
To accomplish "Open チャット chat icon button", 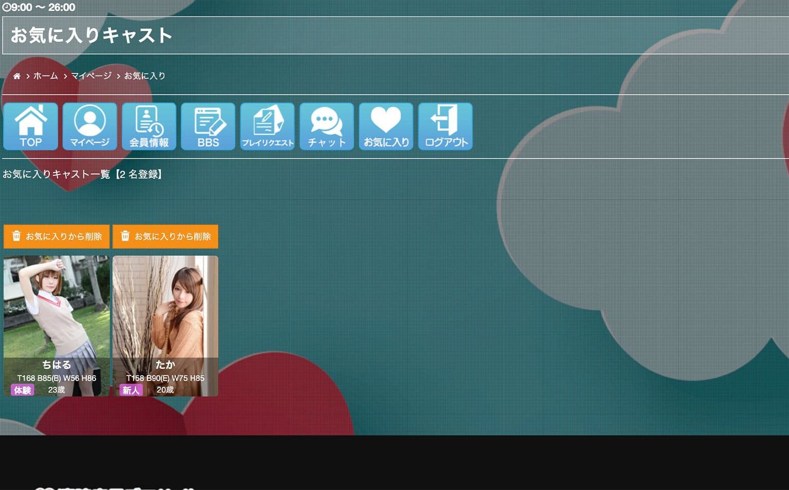I will [327, 126].
